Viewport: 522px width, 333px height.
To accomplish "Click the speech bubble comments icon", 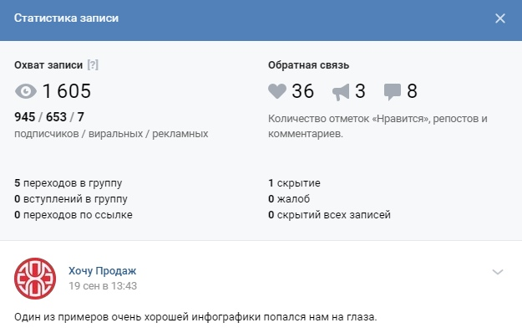I will click(x=393, y=92).
